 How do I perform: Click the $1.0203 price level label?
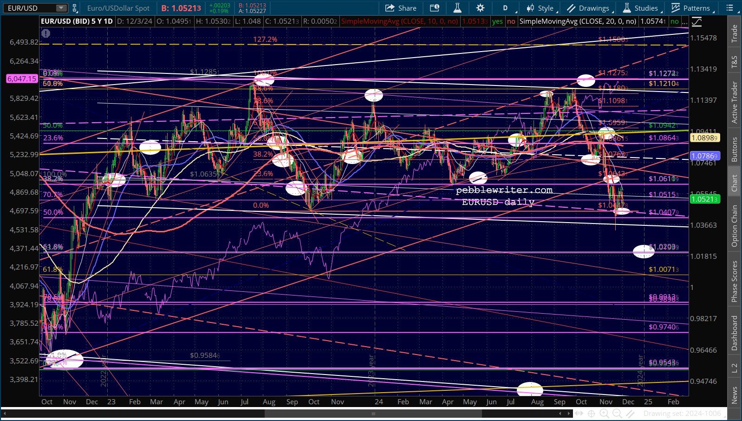point(663,247)
